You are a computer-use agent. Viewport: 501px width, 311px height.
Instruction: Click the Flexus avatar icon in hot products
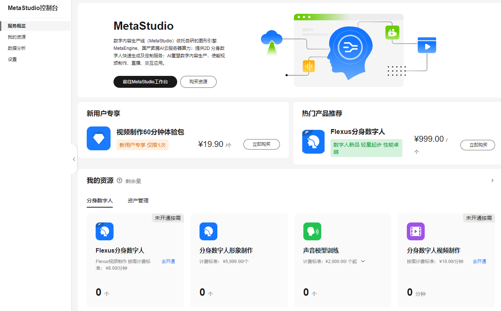[313, 142]
